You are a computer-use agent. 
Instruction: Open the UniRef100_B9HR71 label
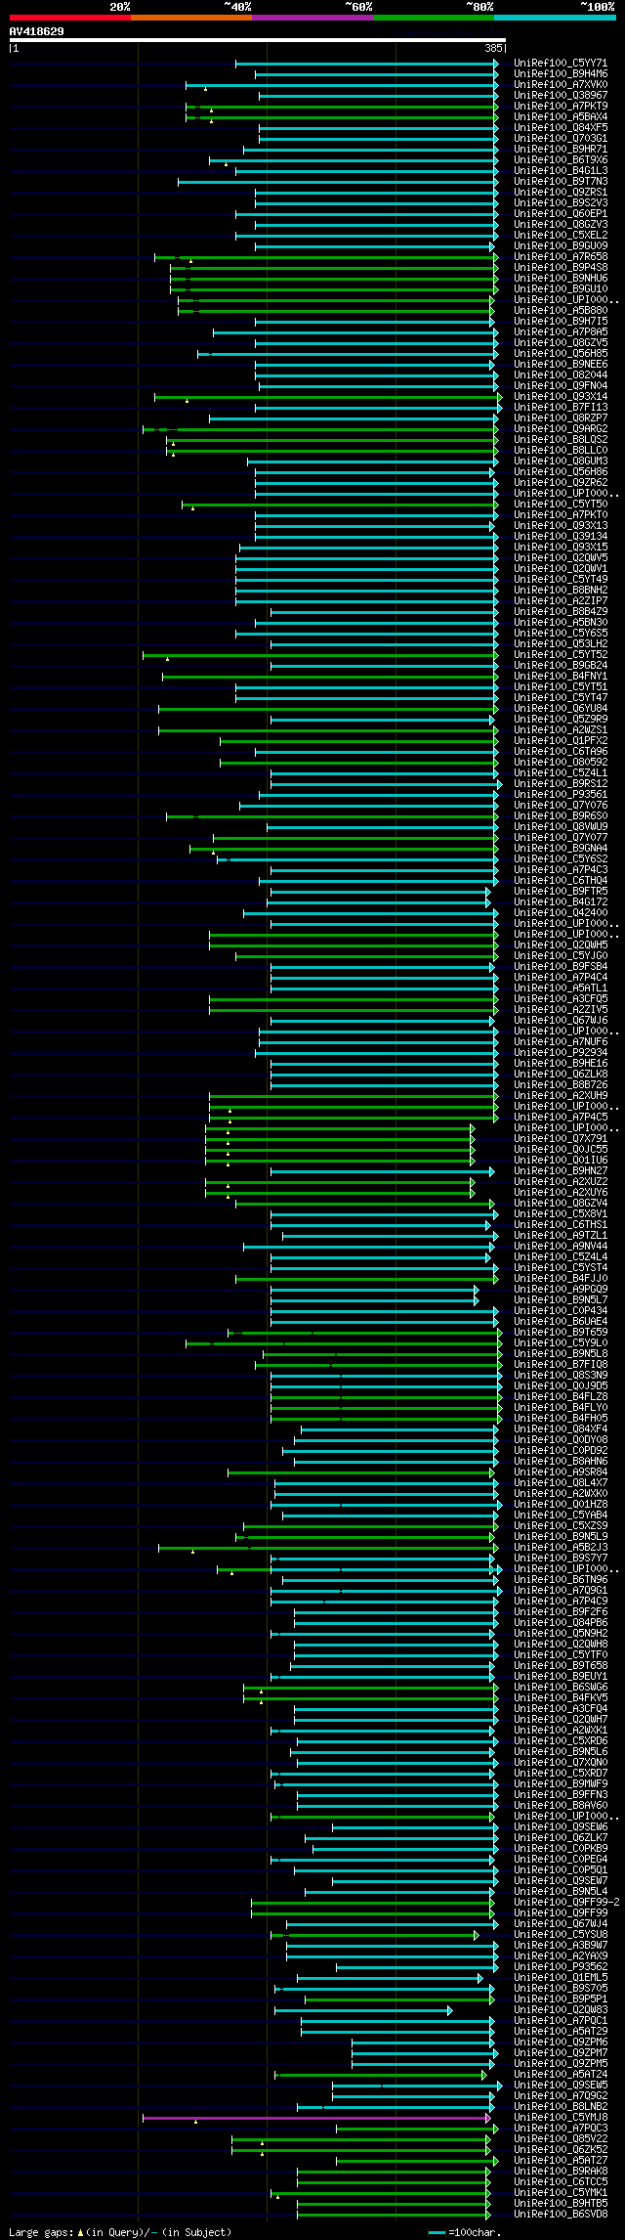pos(561,149)
